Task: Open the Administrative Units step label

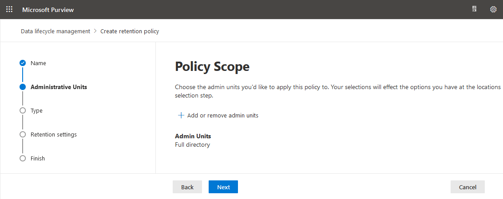Action: pyautogui.click(x=59, y=87)
